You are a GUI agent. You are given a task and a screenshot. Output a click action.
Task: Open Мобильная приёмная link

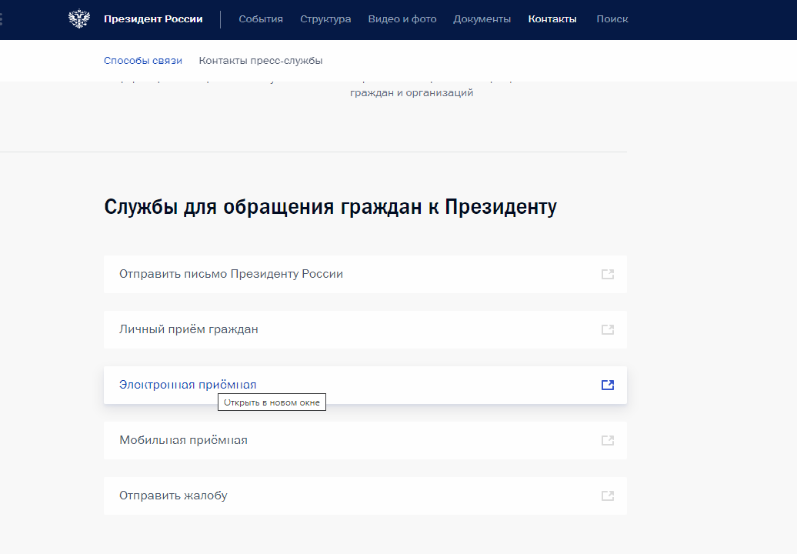point(365,441)
